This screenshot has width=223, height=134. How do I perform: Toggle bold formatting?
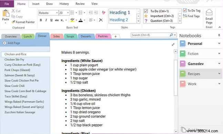[x=41, y=20]
